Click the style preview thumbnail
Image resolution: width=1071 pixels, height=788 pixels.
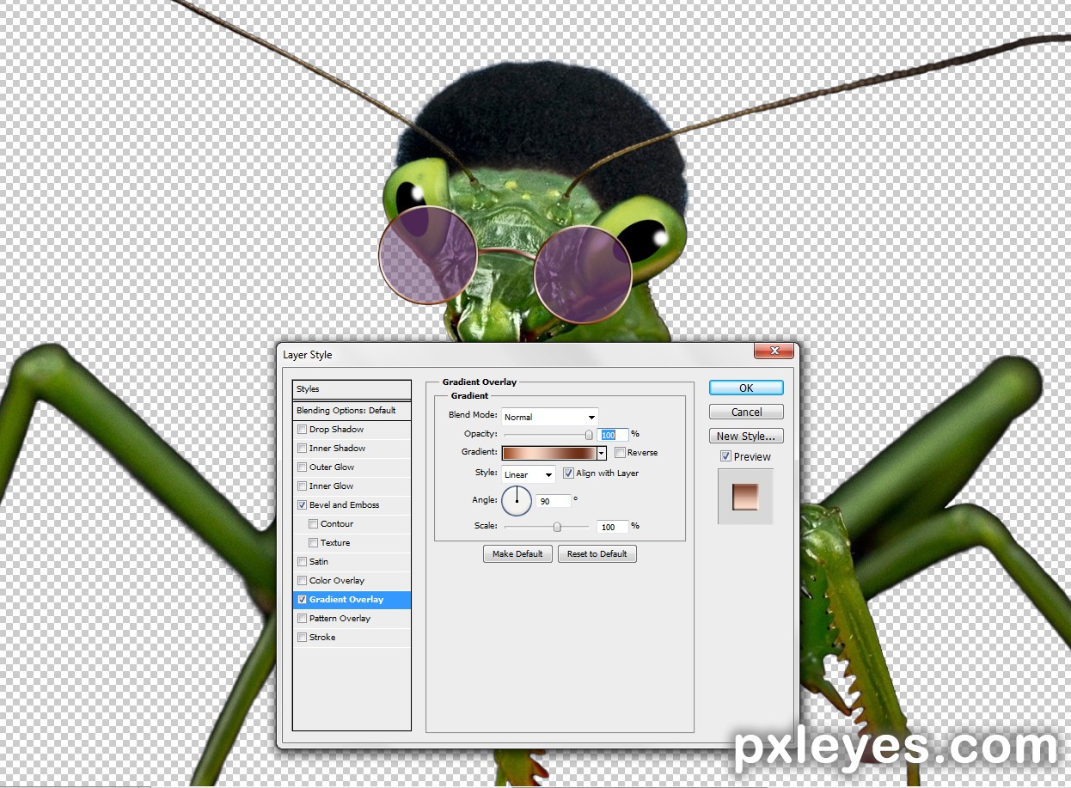pyautogui.click(x=745, y=497)
